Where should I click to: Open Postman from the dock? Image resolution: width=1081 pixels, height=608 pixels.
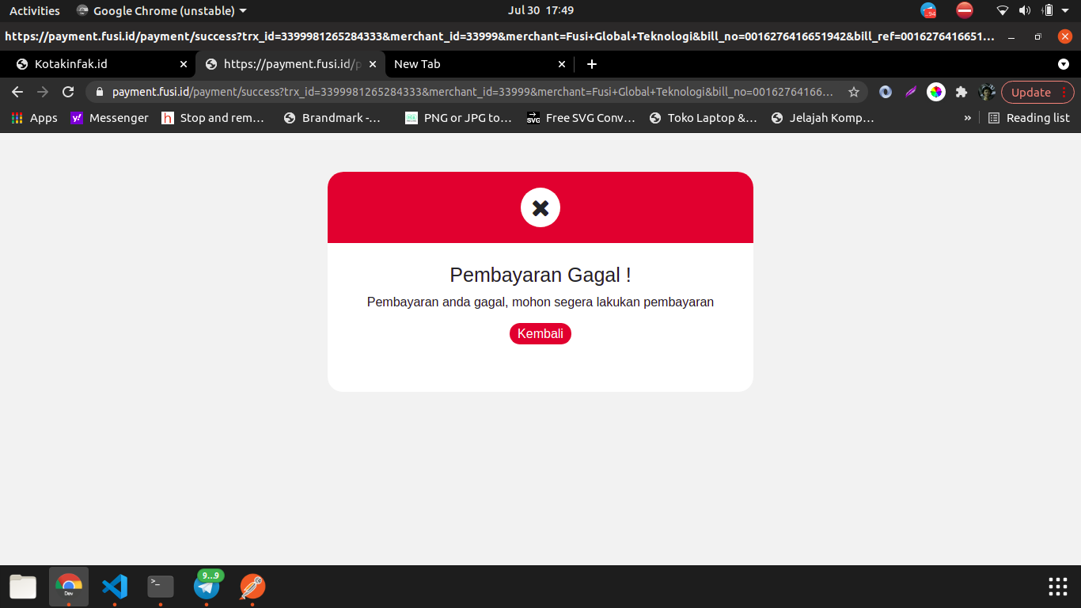[252, 587]
